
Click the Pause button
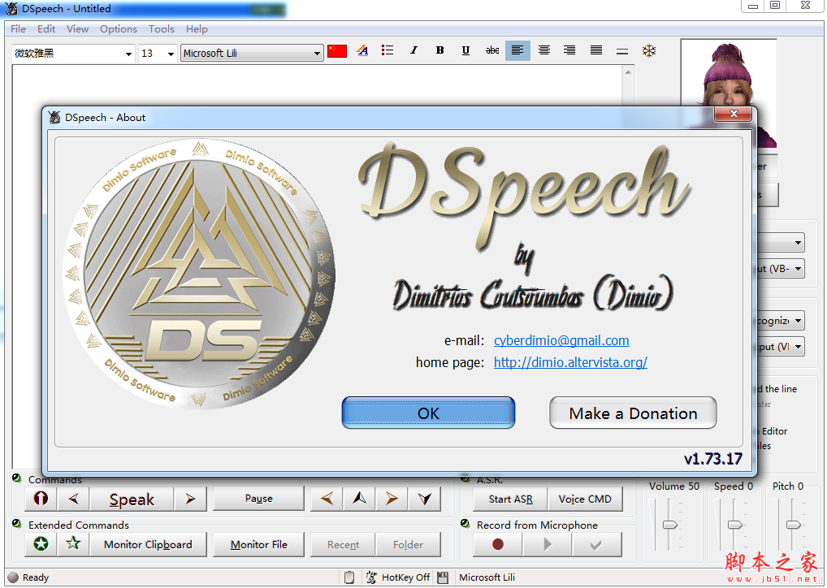pyautogui.click(x=258, y=499)
